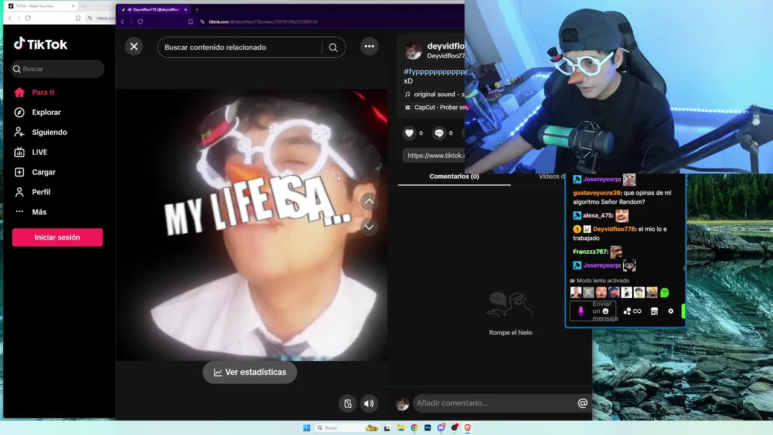Click gustavoyucra39 username in chat
The height and width of the screenshot is (435, 773).
[597, 193]
